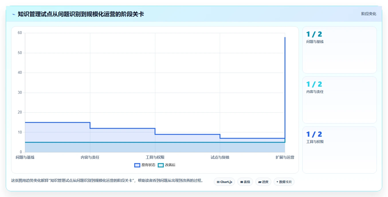This screenshot has height=197, width=388.
Task: Toggle the 原有状态 legend swatch
Action: [x=137, y=165]
